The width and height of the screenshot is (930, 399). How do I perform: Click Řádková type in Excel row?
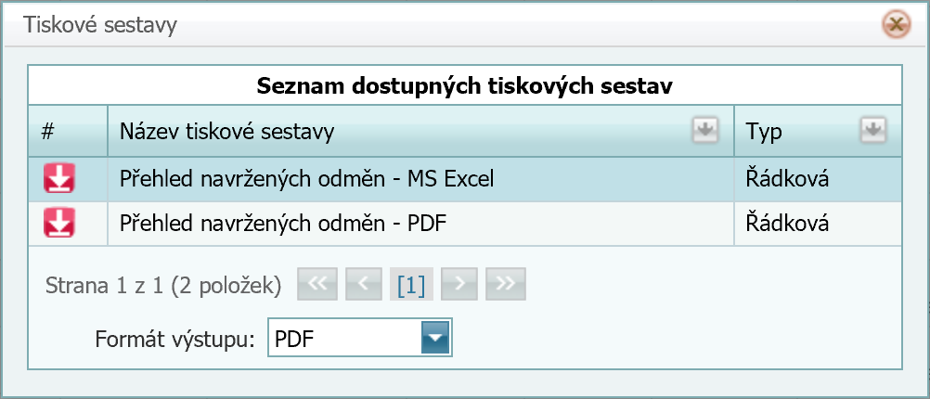click(787, 178)
